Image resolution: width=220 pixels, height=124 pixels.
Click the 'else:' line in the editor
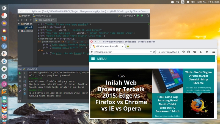(x=41, y=50)
